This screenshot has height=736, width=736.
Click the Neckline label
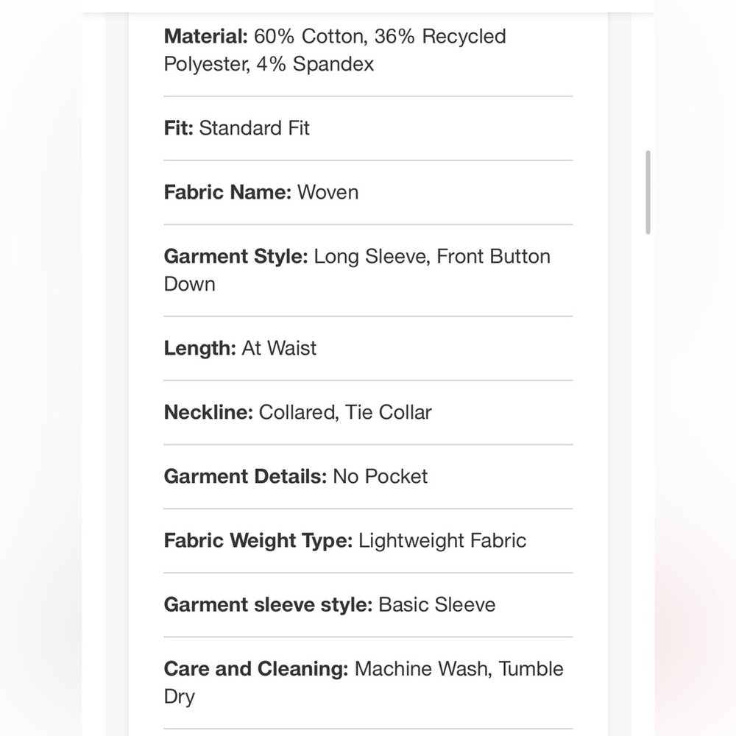click(208, 412)
